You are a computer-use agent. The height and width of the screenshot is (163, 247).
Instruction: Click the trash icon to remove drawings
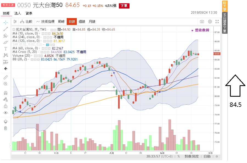[x=6, y=128]
